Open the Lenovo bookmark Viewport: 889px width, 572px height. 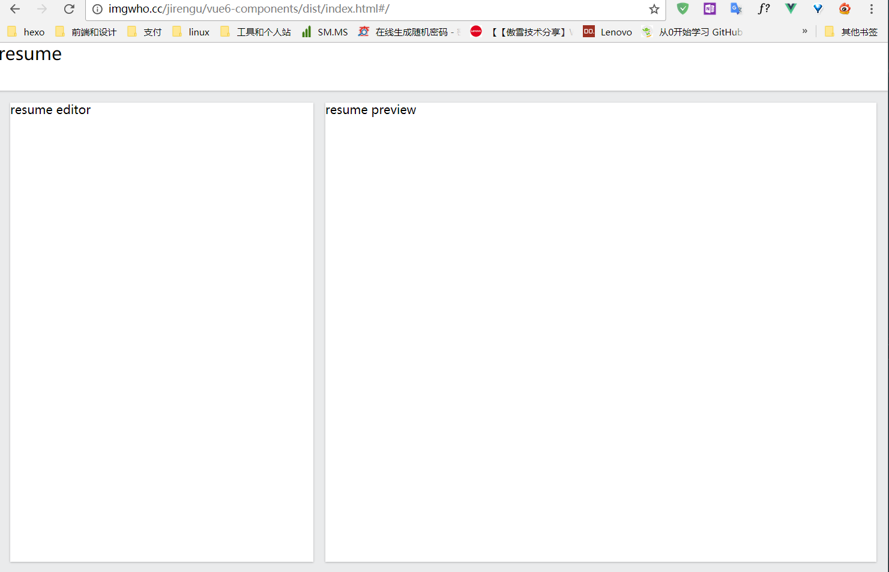(607, 32)
